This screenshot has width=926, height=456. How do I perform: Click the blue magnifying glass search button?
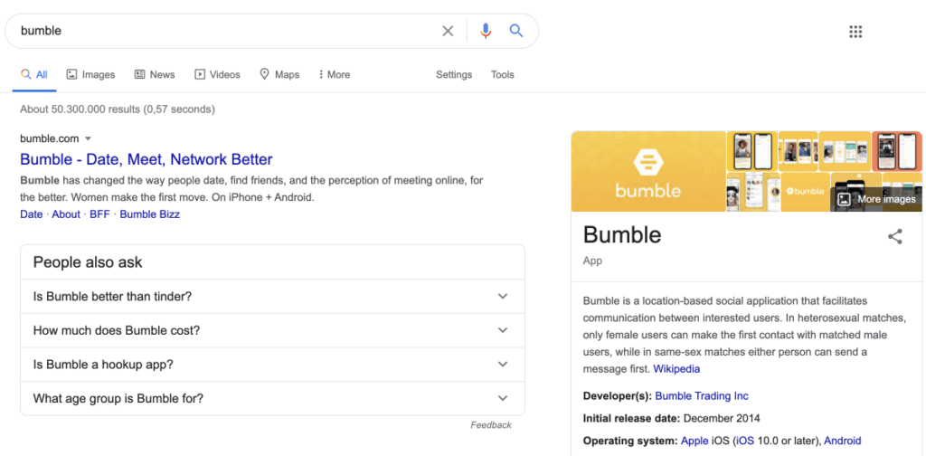(516, 31)
